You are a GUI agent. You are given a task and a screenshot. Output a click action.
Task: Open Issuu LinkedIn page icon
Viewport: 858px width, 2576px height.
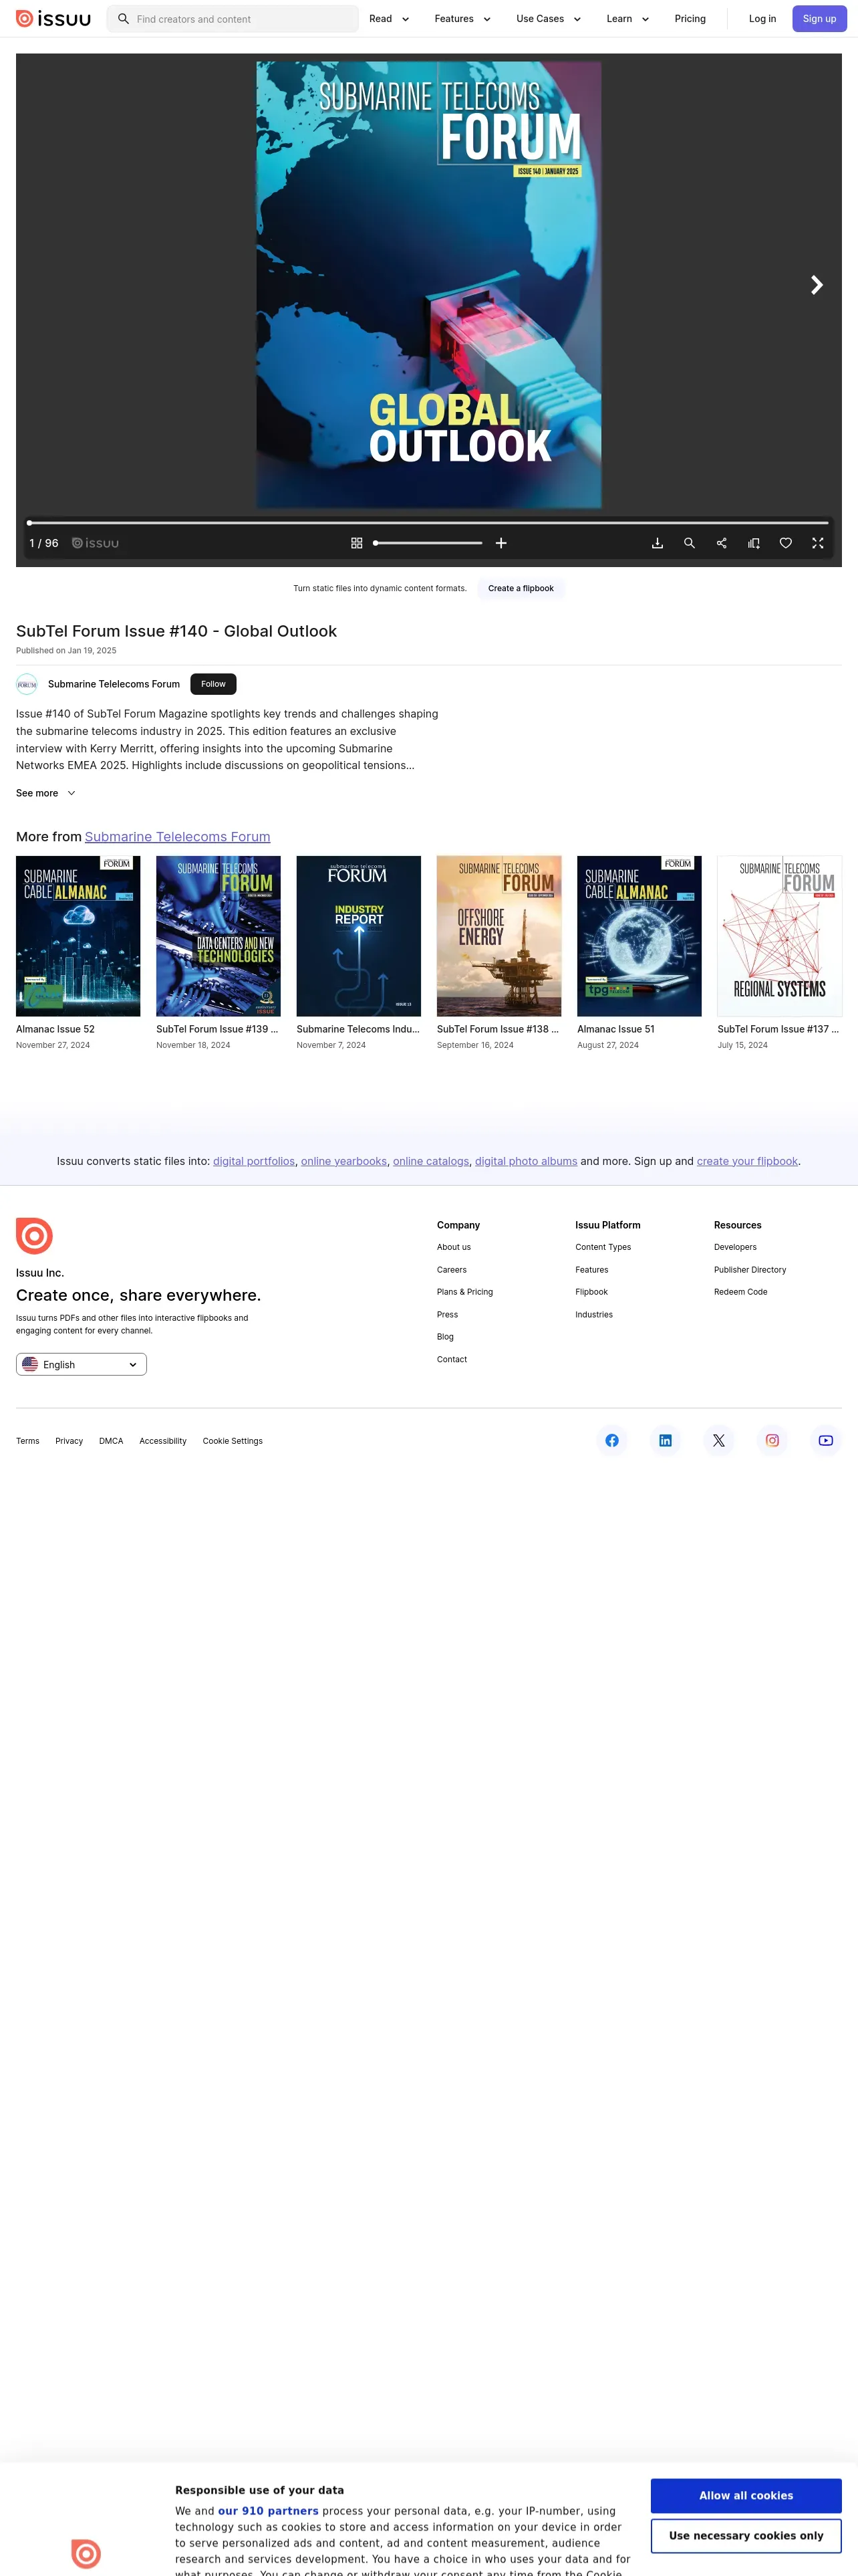(666, 1440)
